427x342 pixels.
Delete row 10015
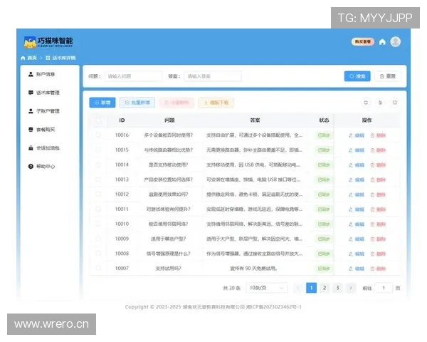point(378,150)
